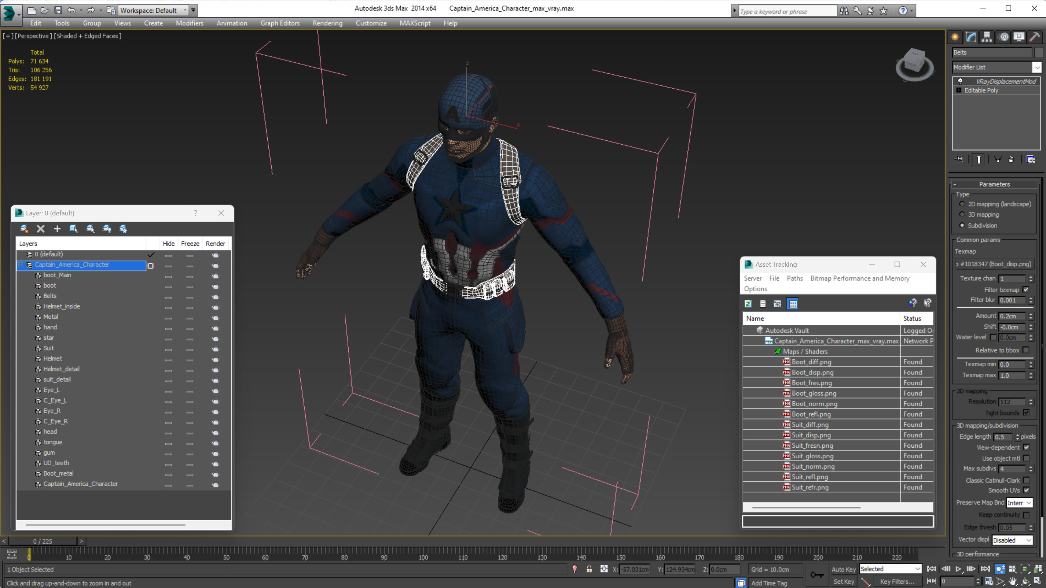Click Go to Start playback button
This screenshot has height=588, width=1046.
coord(932,569)
